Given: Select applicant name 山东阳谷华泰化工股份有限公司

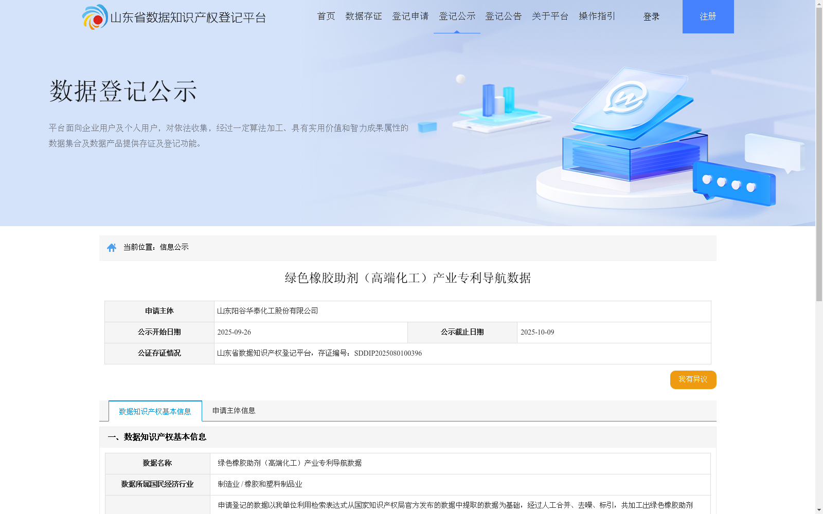Looking at the screenshot, I should 267,311.
